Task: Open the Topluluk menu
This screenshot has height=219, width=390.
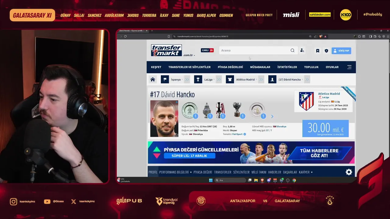Action: 311,67
